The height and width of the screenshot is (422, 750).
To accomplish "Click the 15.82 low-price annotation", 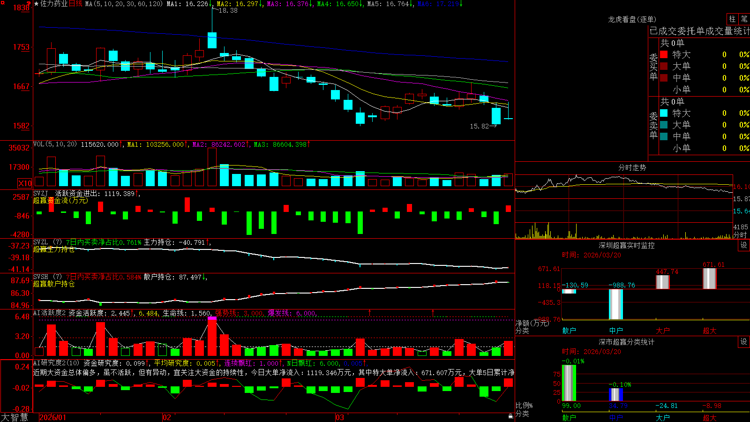I will point(480,126).
